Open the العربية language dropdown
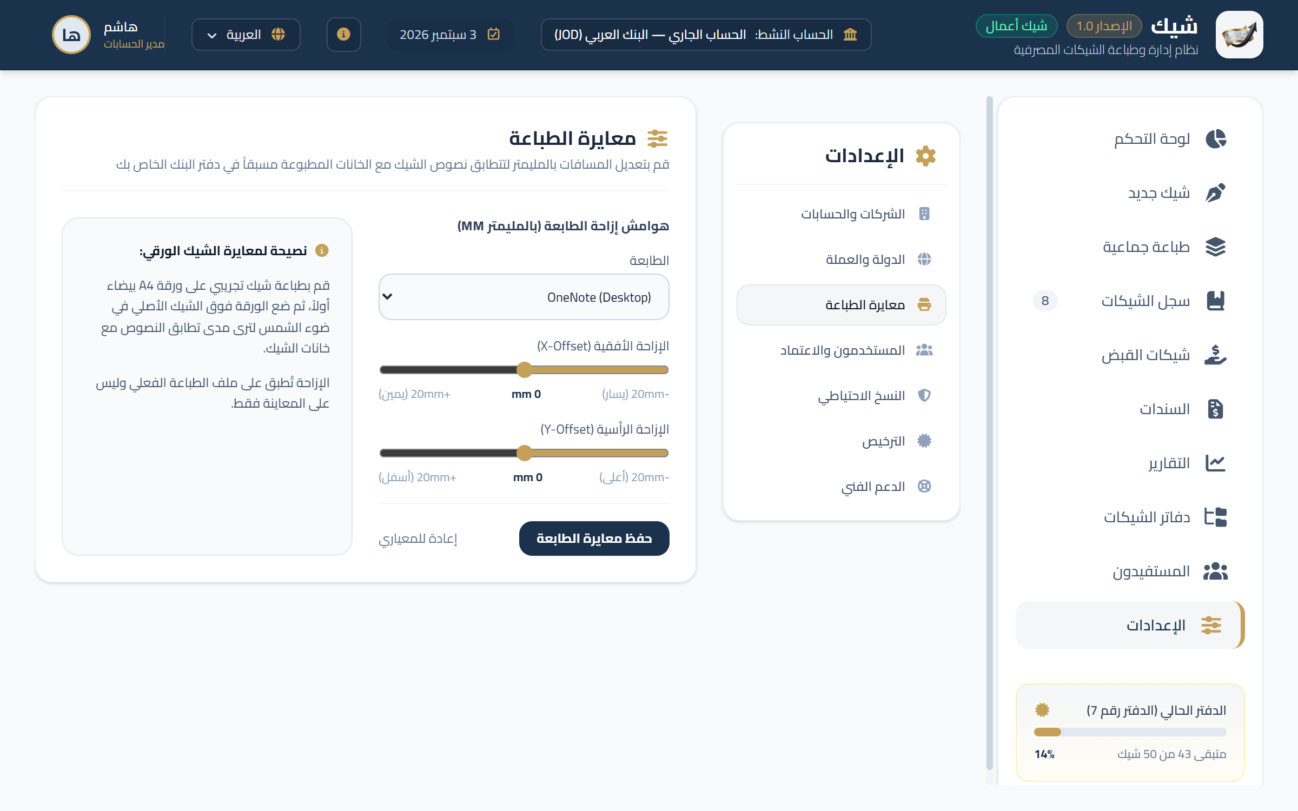 [246, 35]
